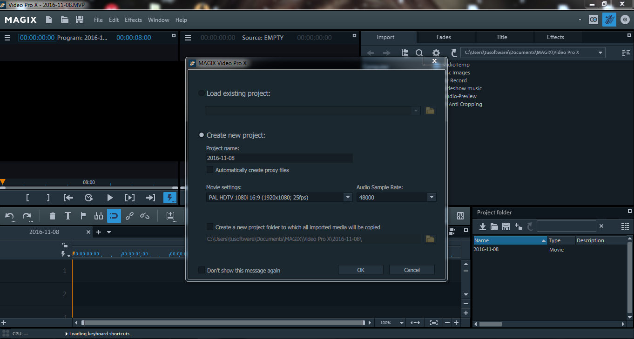634x339 pixels.
Task: Open the Effects menu in the menu bar
Action: (x=133, y=20)
